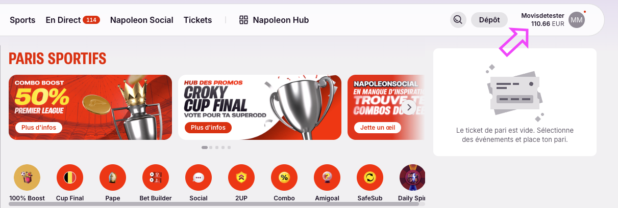Select the Social chat bubble icon
618x208 pixels.
(x=199, y=177)
